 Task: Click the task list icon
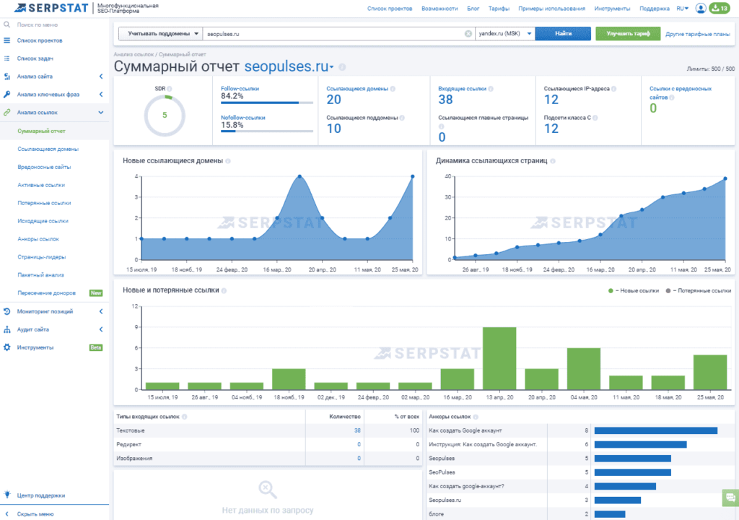(6, 58)
